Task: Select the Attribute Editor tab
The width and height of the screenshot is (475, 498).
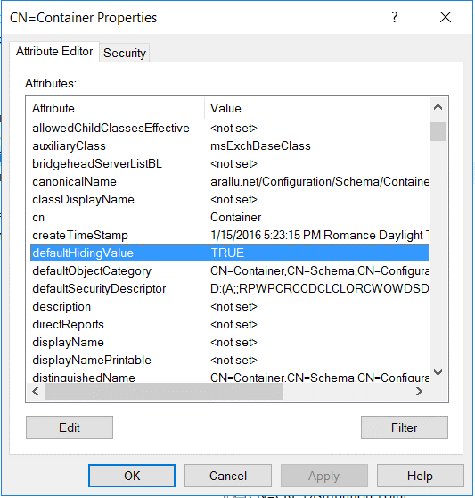Action: pyautogui.click(x=54, y=52)
